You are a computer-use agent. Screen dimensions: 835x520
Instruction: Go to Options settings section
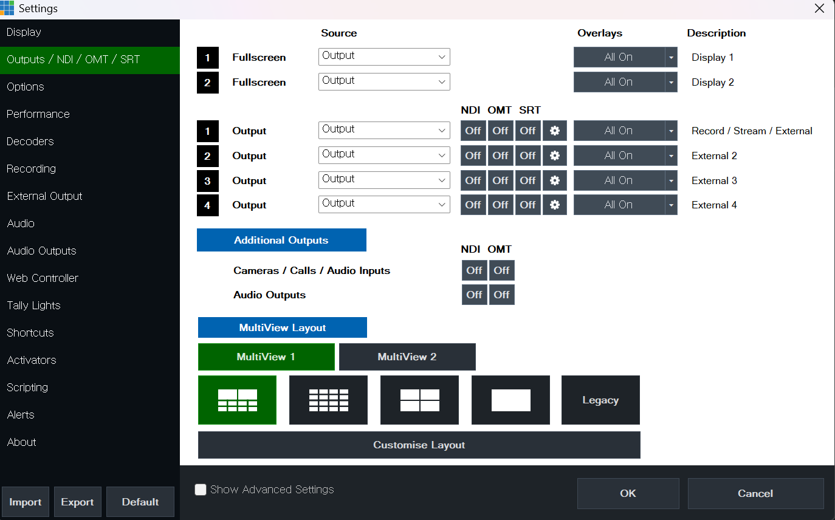coord(90,87)
